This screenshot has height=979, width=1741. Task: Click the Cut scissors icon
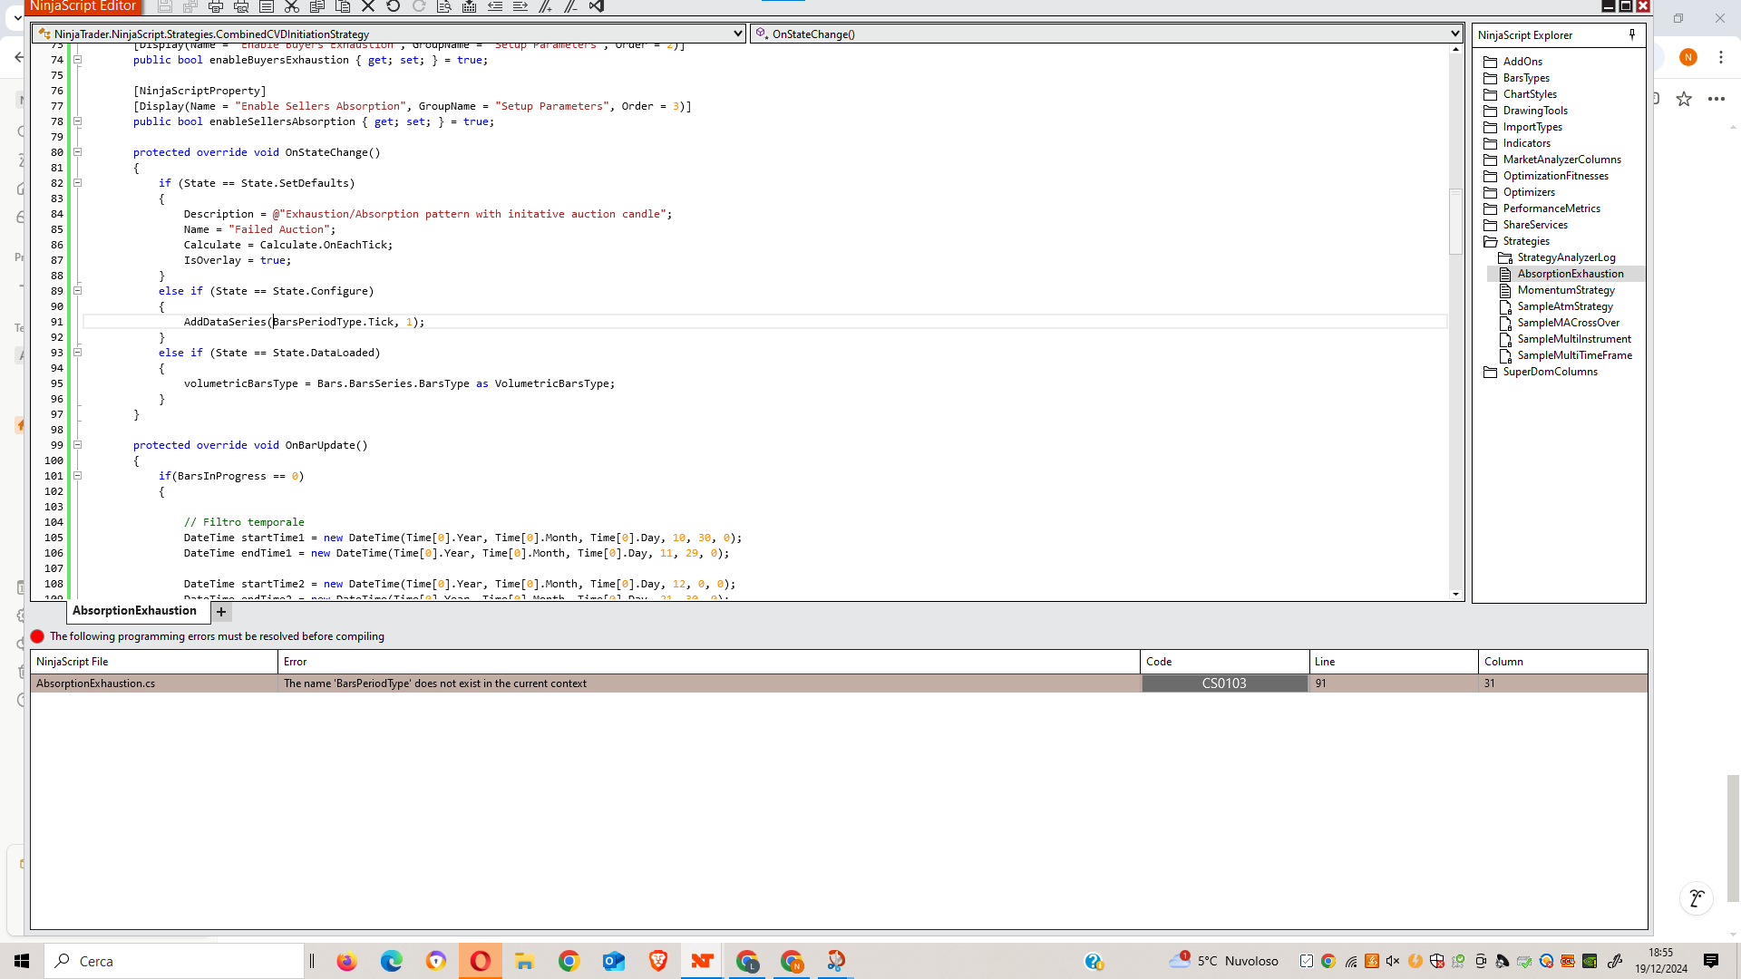[292, 6]
